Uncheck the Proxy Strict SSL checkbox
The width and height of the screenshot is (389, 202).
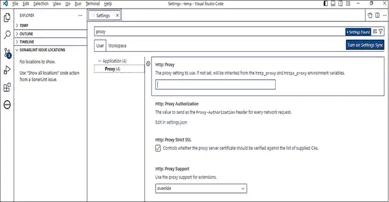coord(158,148)
